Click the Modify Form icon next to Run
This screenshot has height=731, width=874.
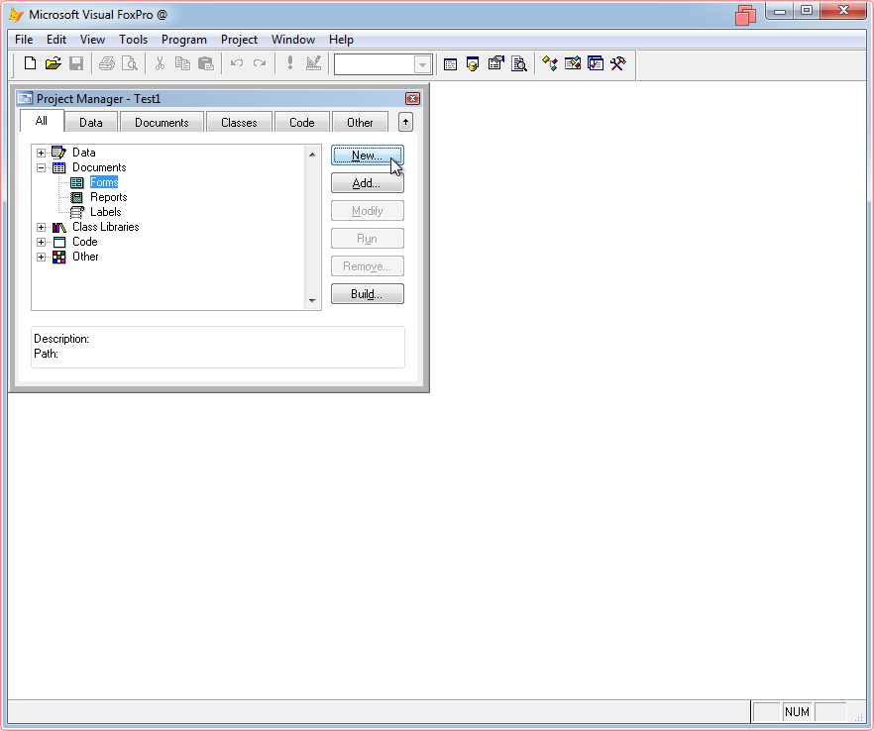click(x=313, y=63)
